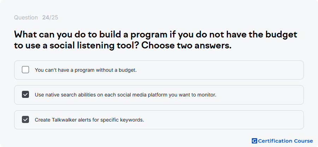Click the gray "Question" label
Image resolution: width=318 pixels, height=147 pixels.
click(26, 18)
